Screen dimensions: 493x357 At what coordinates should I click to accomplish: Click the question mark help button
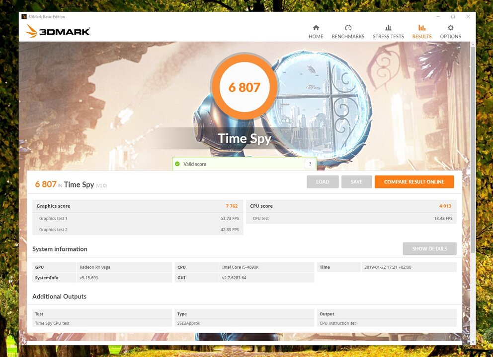310,164
